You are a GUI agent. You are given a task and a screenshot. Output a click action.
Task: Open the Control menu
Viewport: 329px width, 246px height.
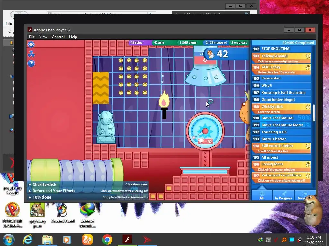pyautogui.click(x=58, y=37)
